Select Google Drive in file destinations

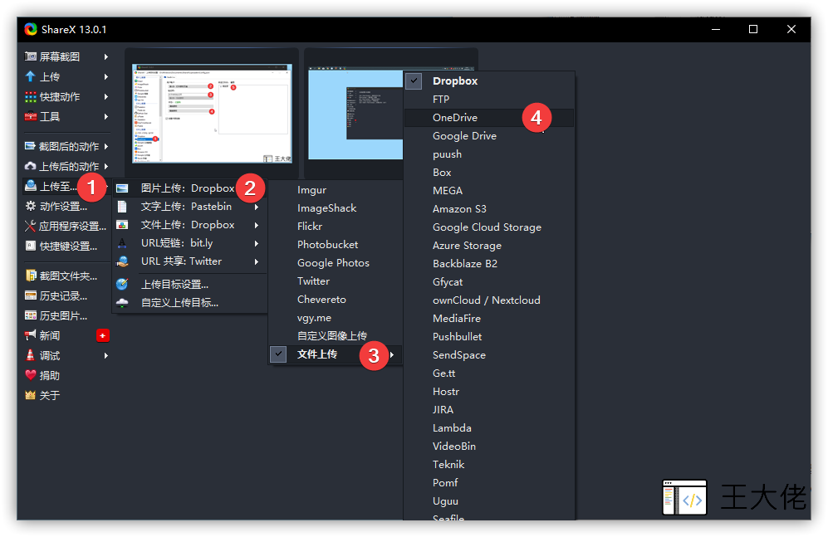point(489,135)
